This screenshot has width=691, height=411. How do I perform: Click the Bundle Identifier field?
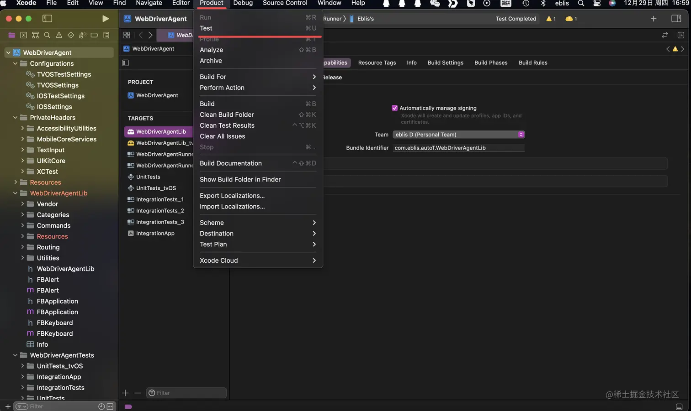459,148
